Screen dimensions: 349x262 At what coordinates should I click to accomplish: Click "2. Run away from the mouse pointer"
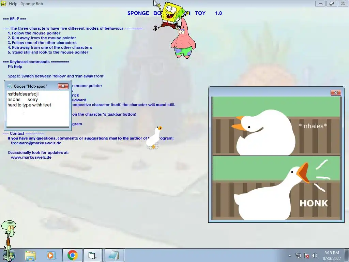42,38
